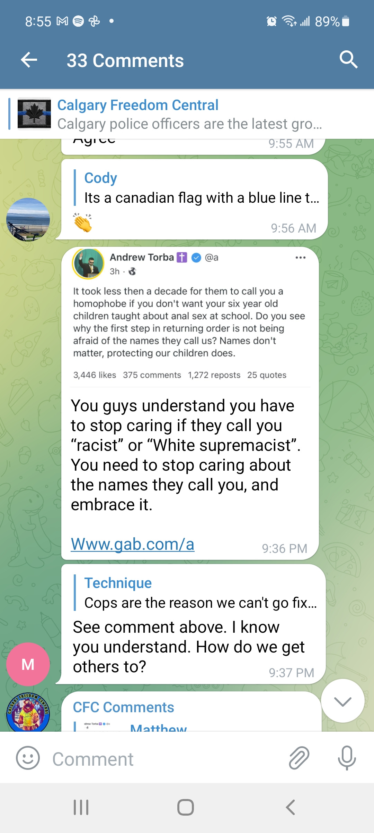Open the emoji picker smiley icon
Screen dimensions: 374x833
28,758
